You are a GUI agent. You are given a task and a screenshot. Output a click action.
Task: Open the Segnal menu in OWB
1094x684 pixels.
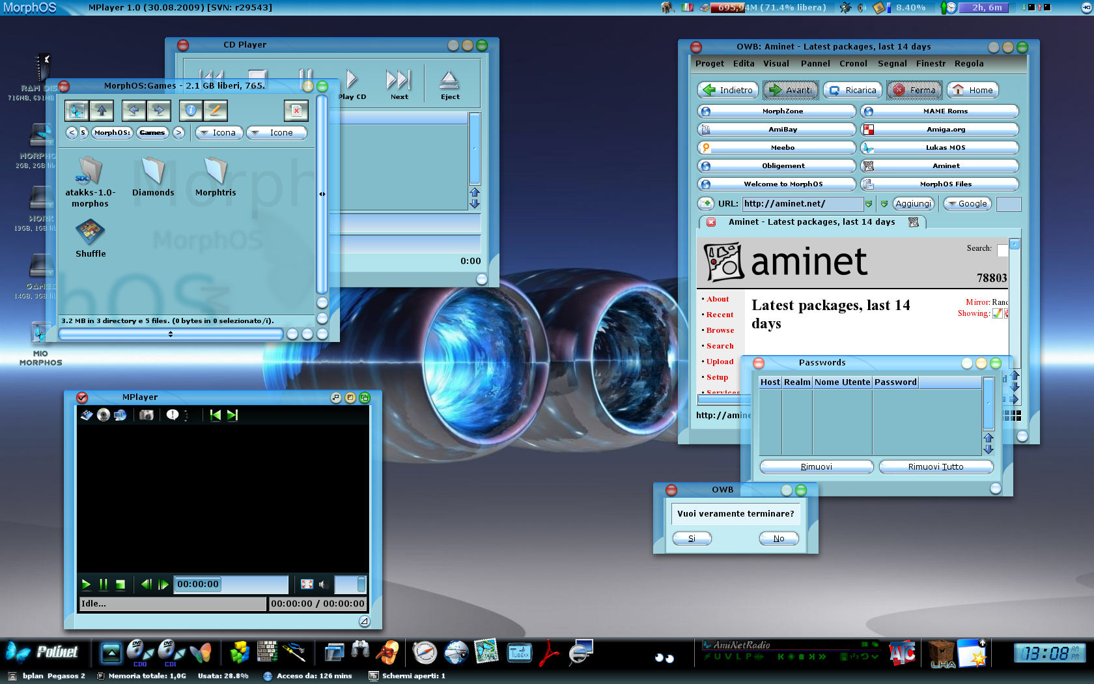point(891,64)
